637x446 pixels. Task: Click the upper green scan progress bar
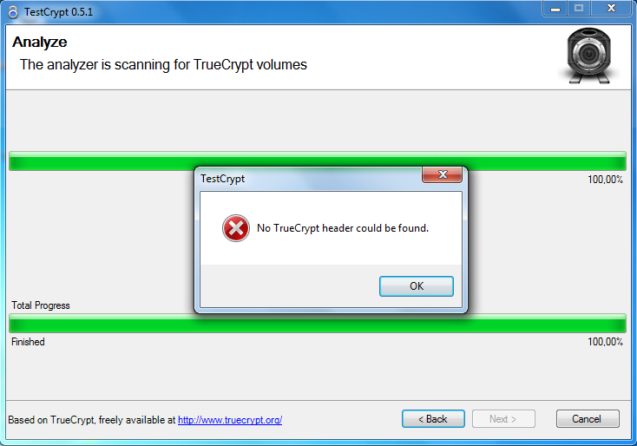tap(318, 161)
